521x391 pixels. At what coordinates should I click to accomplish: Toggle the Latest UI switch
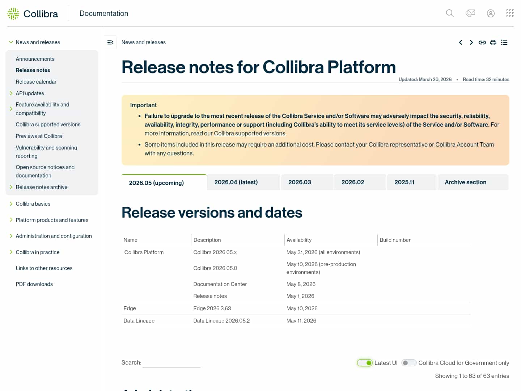coord(365,363)
